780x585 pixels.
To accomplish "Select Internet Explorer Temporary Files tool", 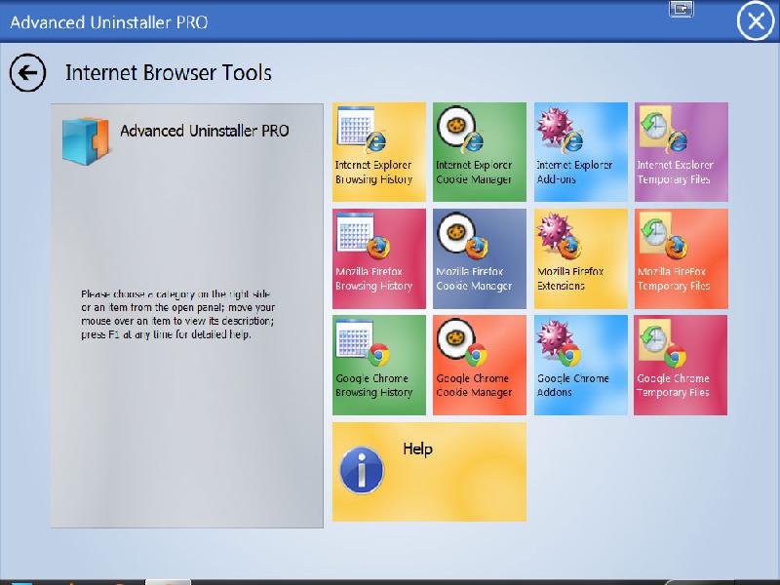I will coord(681,152).
